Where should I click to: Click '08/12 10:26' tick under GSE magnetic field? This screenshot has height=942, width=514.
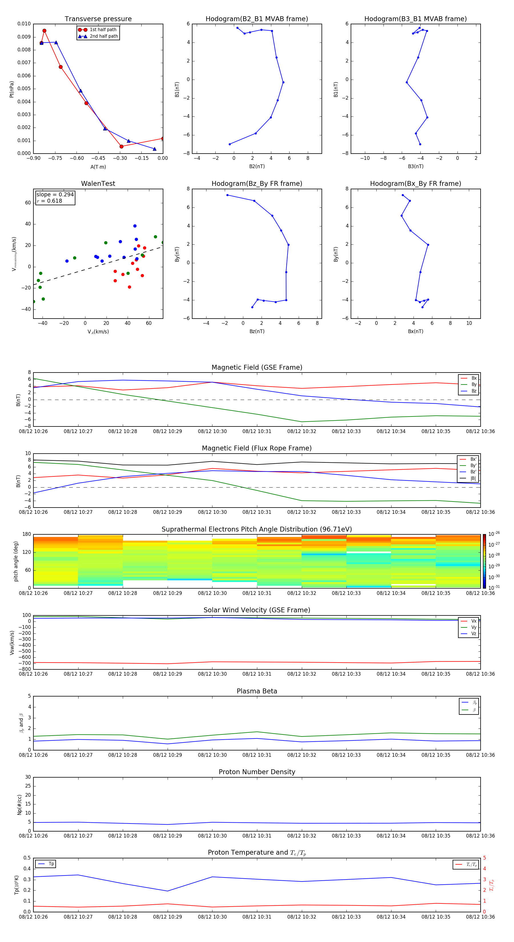point(33,431)
